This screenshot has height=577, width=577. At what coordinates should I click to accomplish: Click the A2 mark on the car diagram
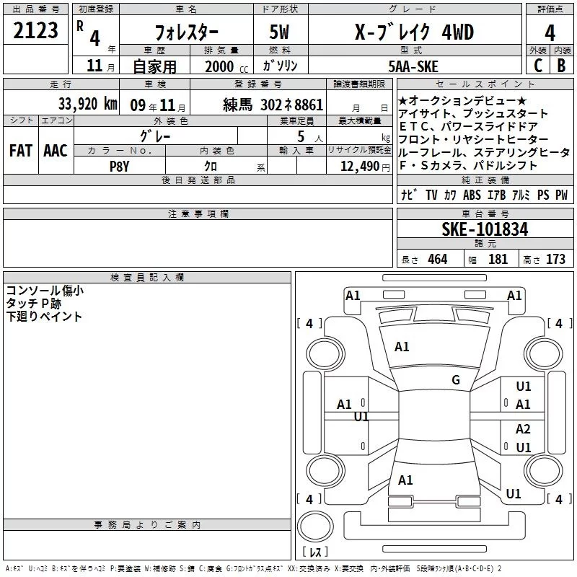(x=523, y=428)
